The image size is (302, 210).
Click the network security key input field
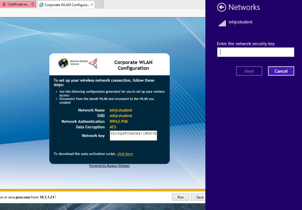point(255,52)
